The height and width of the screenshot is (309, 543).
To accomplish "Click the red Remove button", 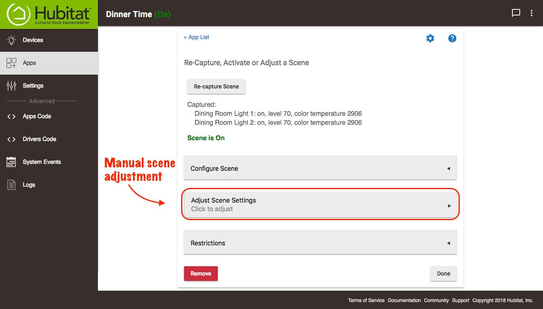I will click(201, 274).
